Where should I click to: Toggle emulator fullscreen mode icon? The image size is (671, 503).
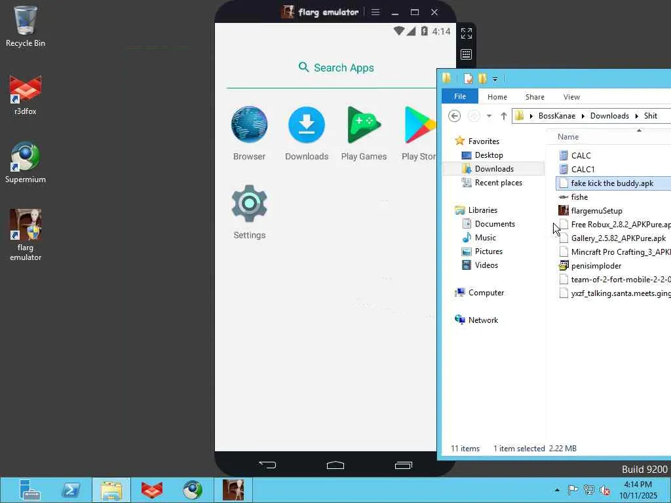tap(467, 33)
